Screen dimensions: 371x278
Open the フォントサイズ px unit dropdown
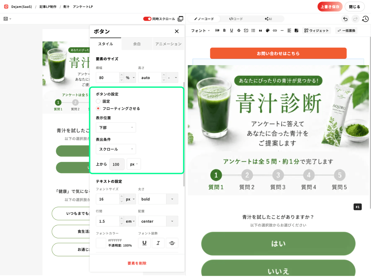(x=130, y=199)
